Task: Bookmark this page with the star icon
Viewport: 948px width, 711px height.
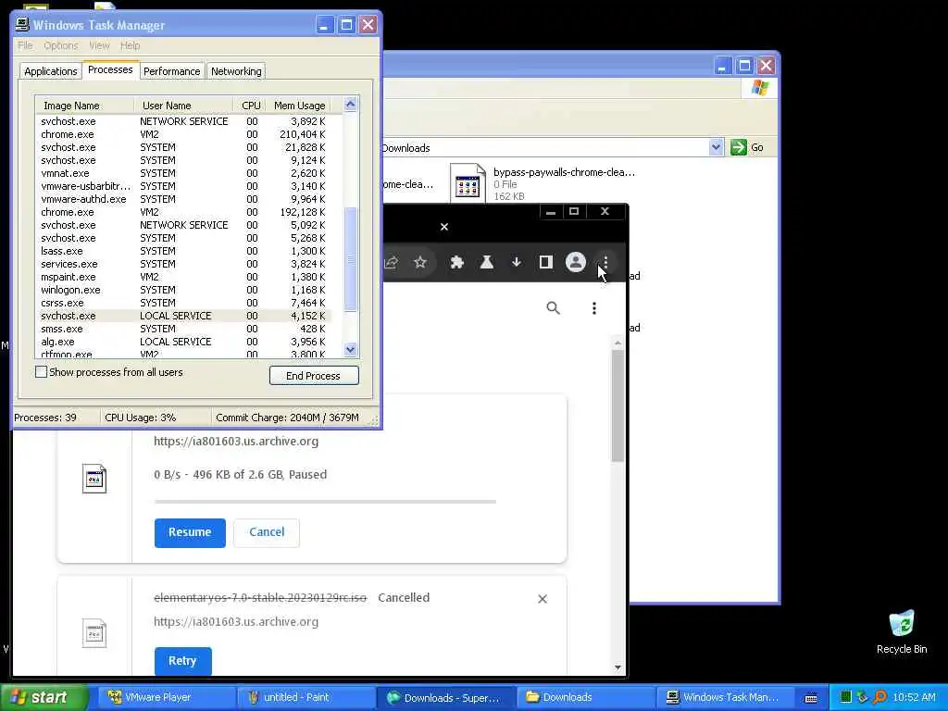Action: (420, 262)
